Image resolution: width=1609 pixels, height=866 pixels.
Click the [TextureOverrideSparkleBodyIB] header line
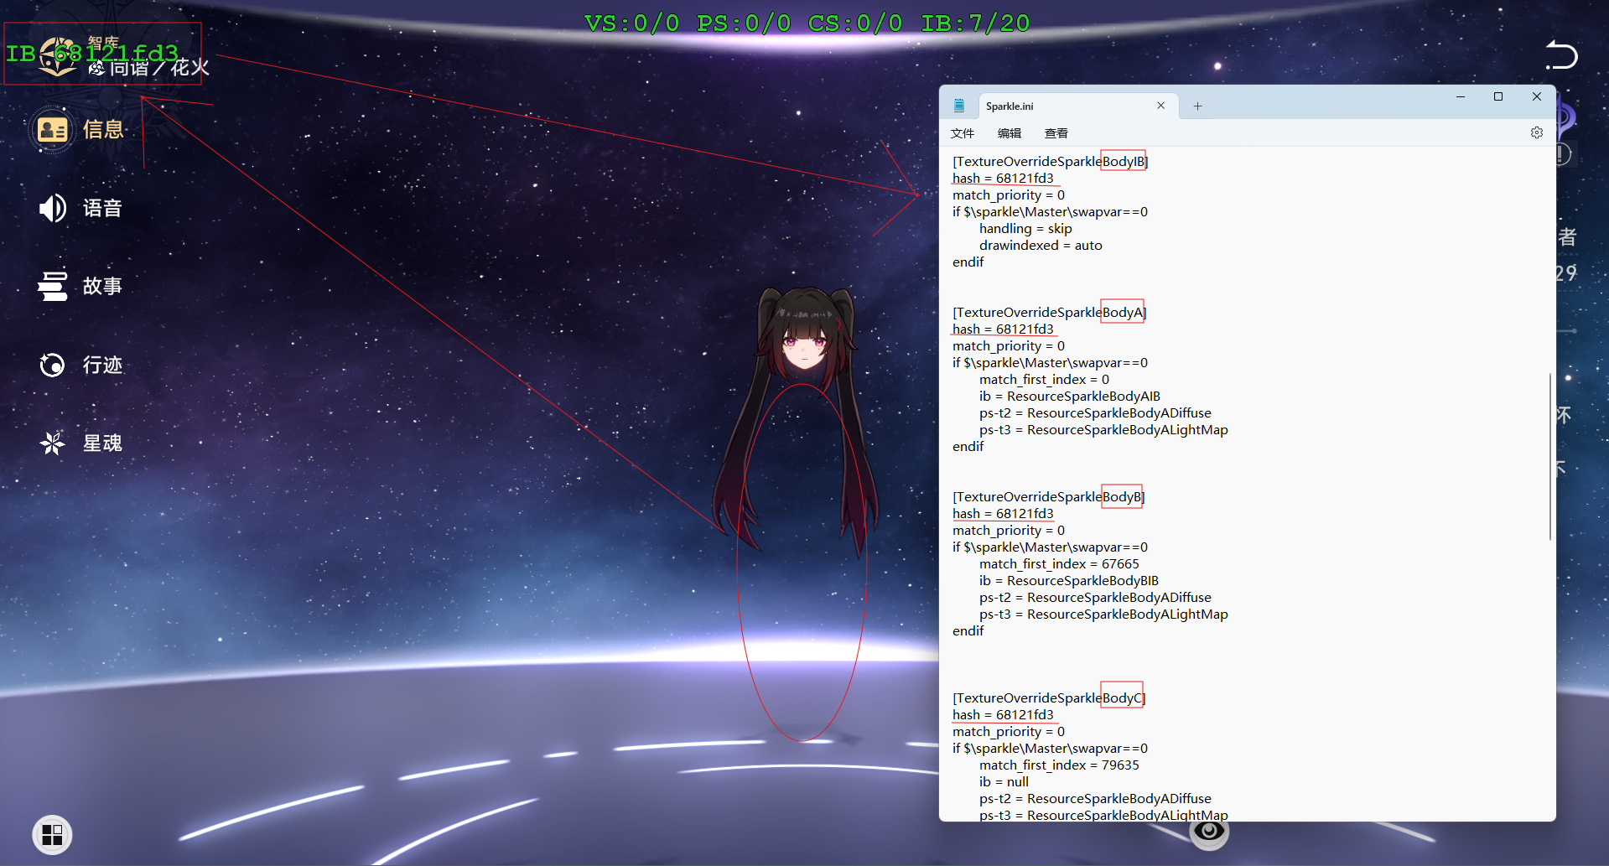click(1050, 162)
